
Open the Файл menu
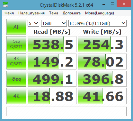pos(9,13)
